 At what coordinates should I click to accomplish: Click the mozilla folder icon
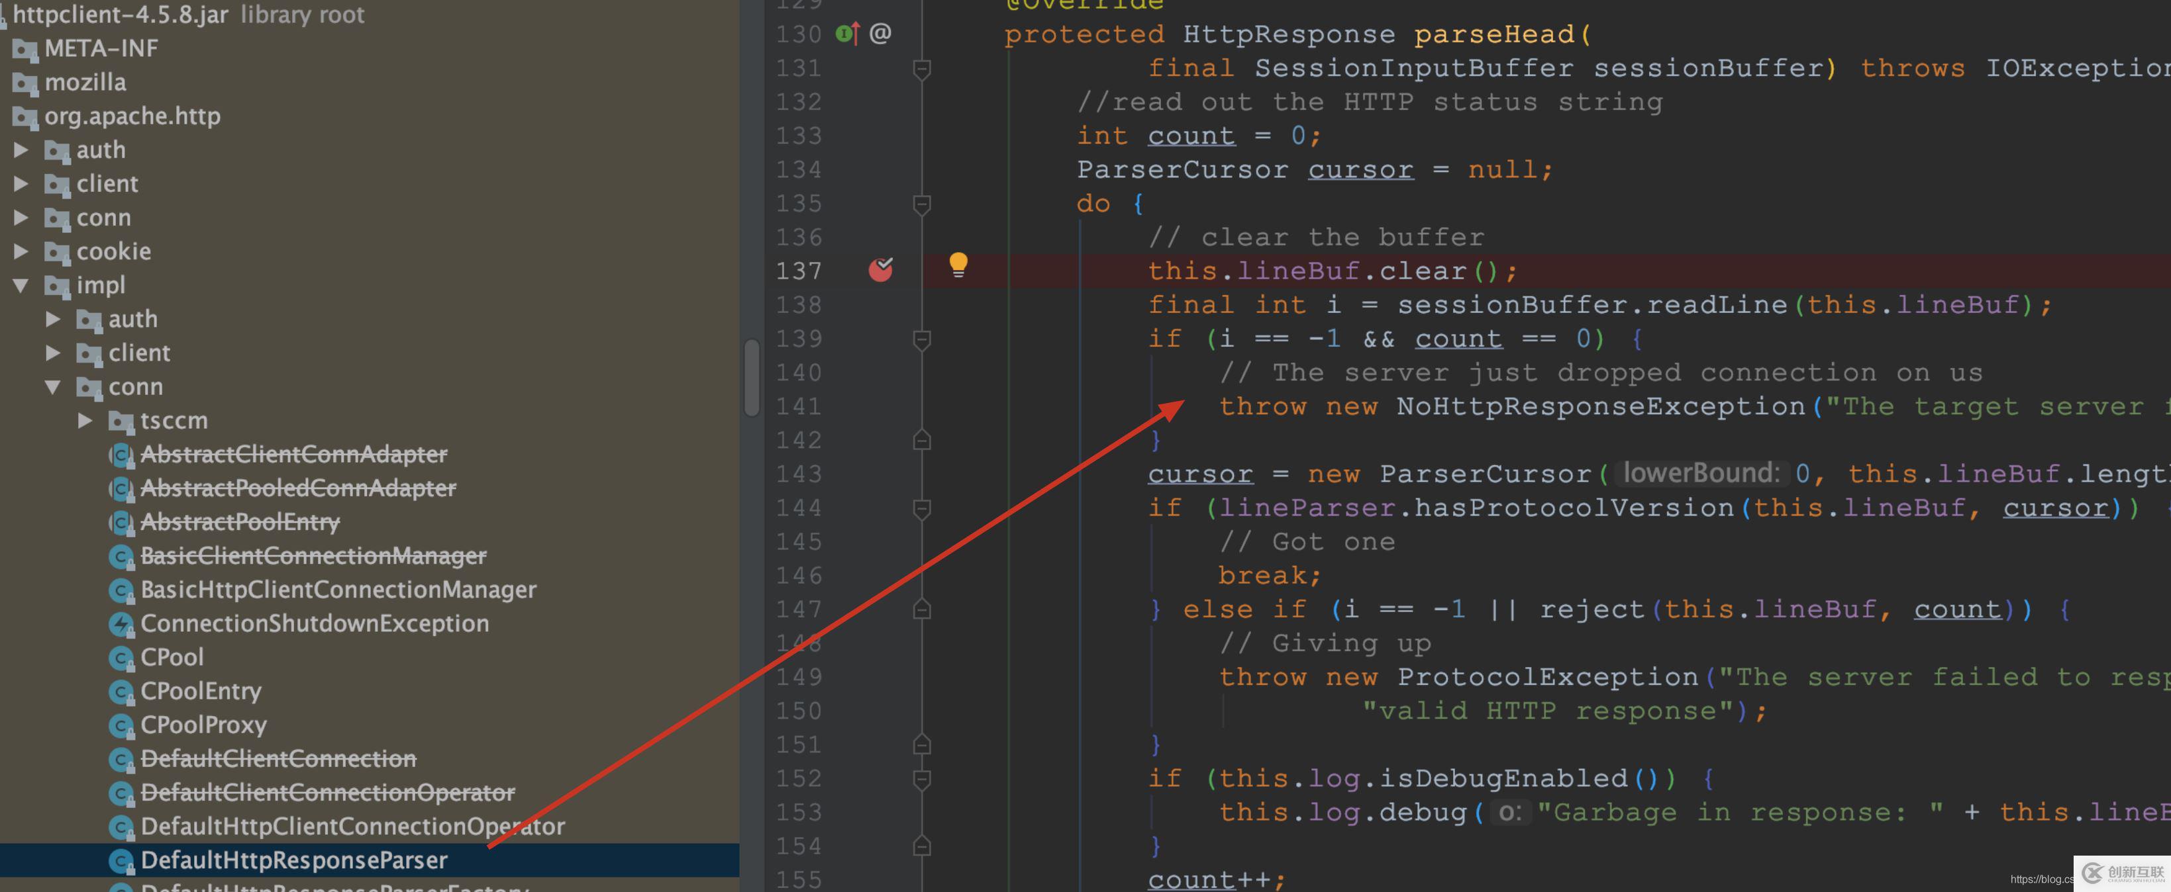pos(25,83)
